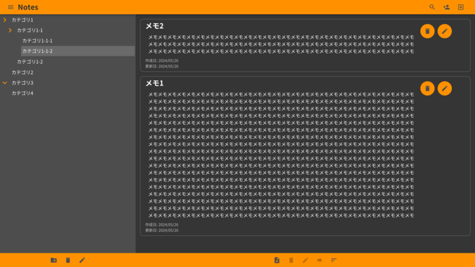
Task: Click the メモ2 note title
Action: (155, 26)
